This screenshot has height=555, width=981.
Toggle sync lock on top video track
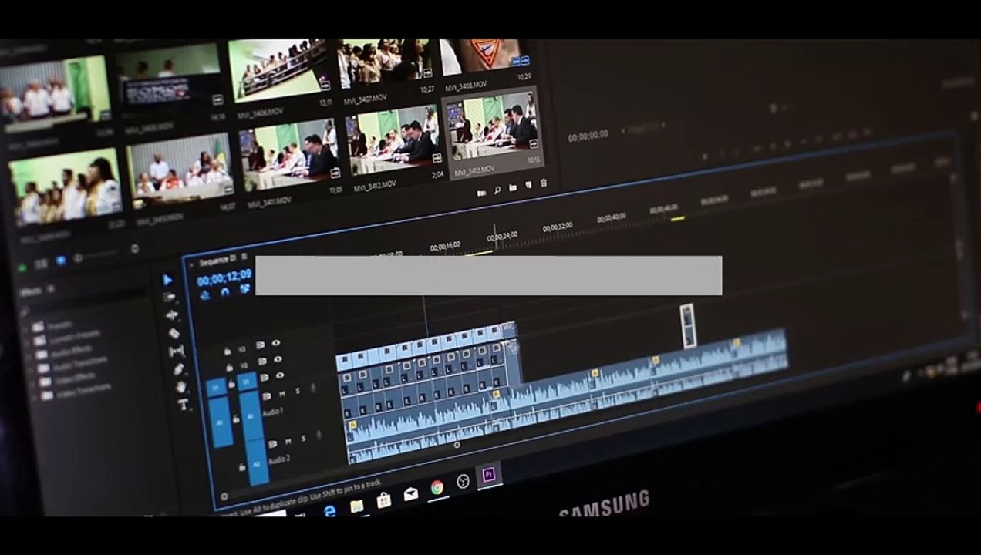(261, 345)
